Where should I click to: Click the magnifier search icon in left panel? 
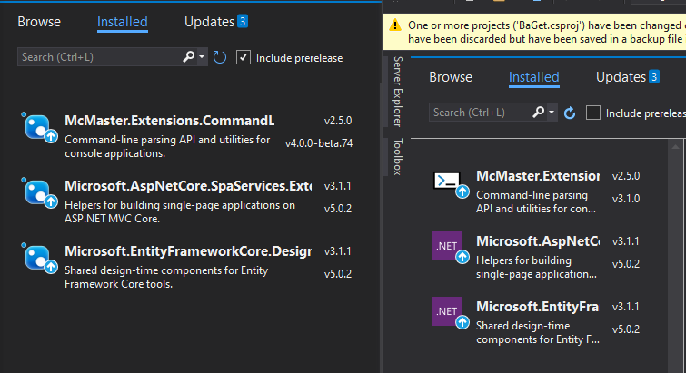pyautogui.click(x=189, y=57)
